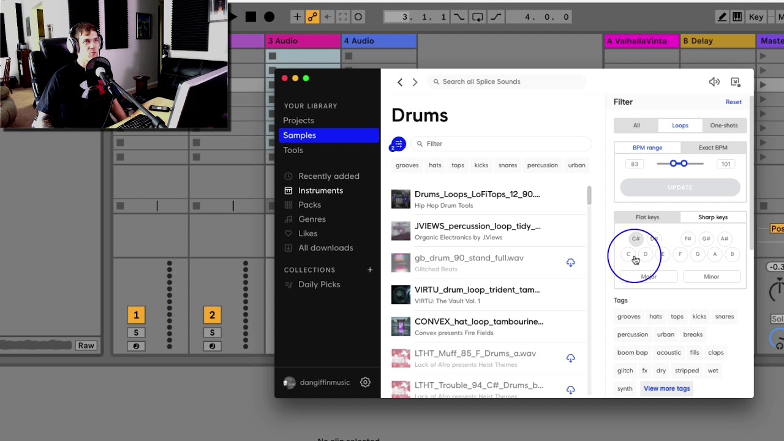Add a new collection with plus icon
Viewport: 784px width, 441px height.
tap(370, 269)
